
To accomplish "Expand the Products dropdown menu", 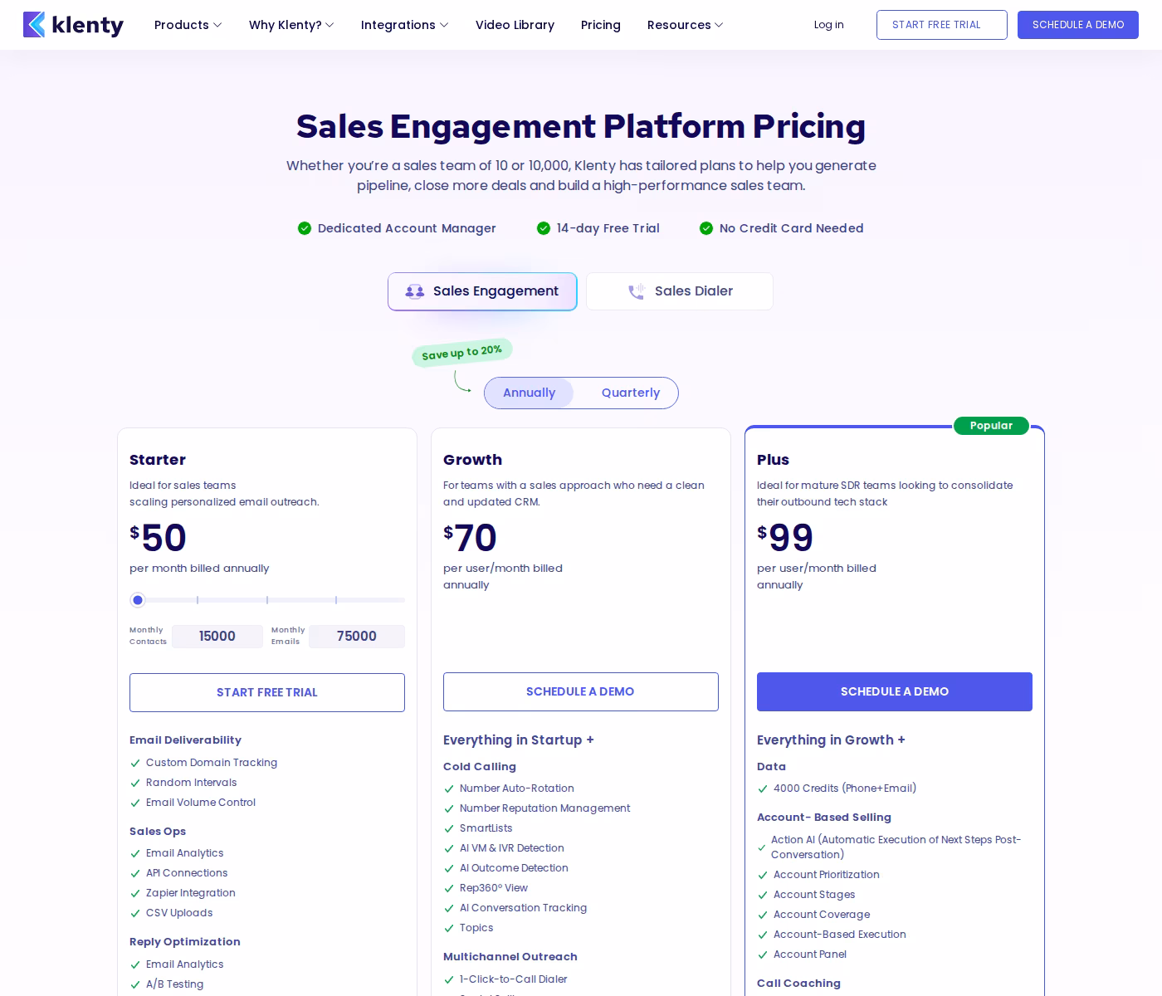I will click(188, 25).
